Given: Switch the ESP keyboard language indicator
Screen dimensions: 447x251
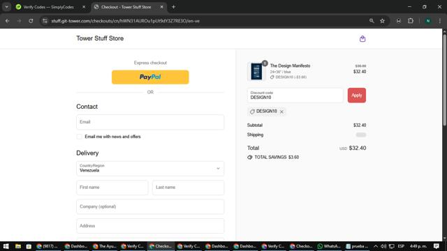Looking at the screenshot, I should 401,246.
